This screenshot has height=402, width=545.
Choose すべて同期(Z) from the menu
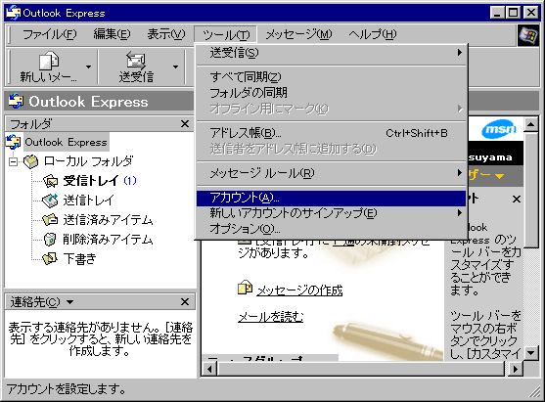(332, 77)
